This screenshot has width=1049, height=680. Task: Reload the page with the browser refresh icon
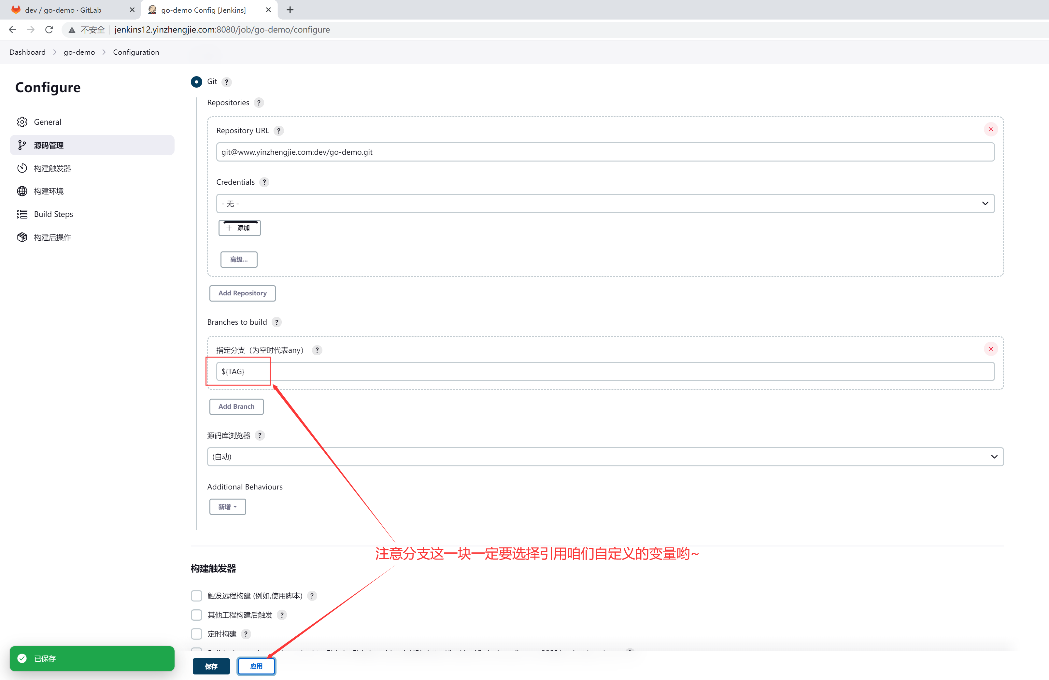tap(49, 30)
